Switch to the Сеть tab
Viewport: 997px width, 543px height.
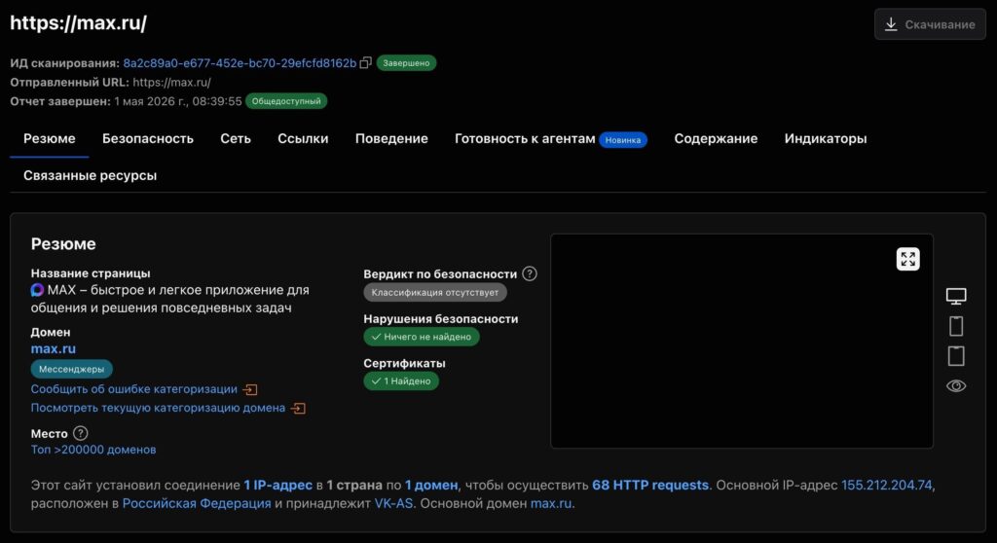(236, 138)
